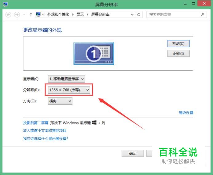Click the control panel icon in address bar
The height and width of the screenshot is (175, 213).
tap(38, 14)
